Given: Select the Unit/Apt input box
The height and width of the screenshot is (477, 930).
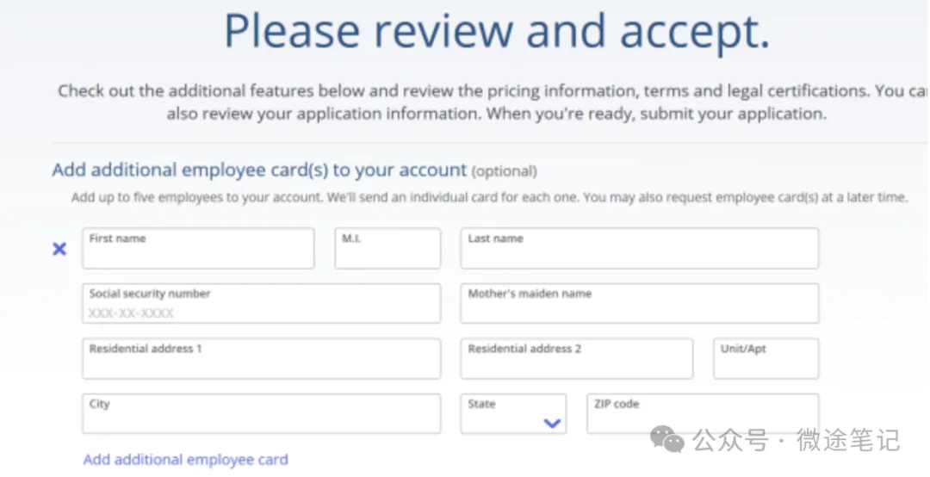Looking at the screenshot, I should (766, 358).
